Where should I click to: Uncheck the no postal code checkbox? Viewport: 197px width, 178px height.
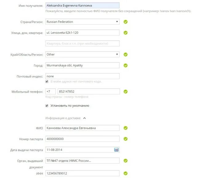[x=47, y=82]
